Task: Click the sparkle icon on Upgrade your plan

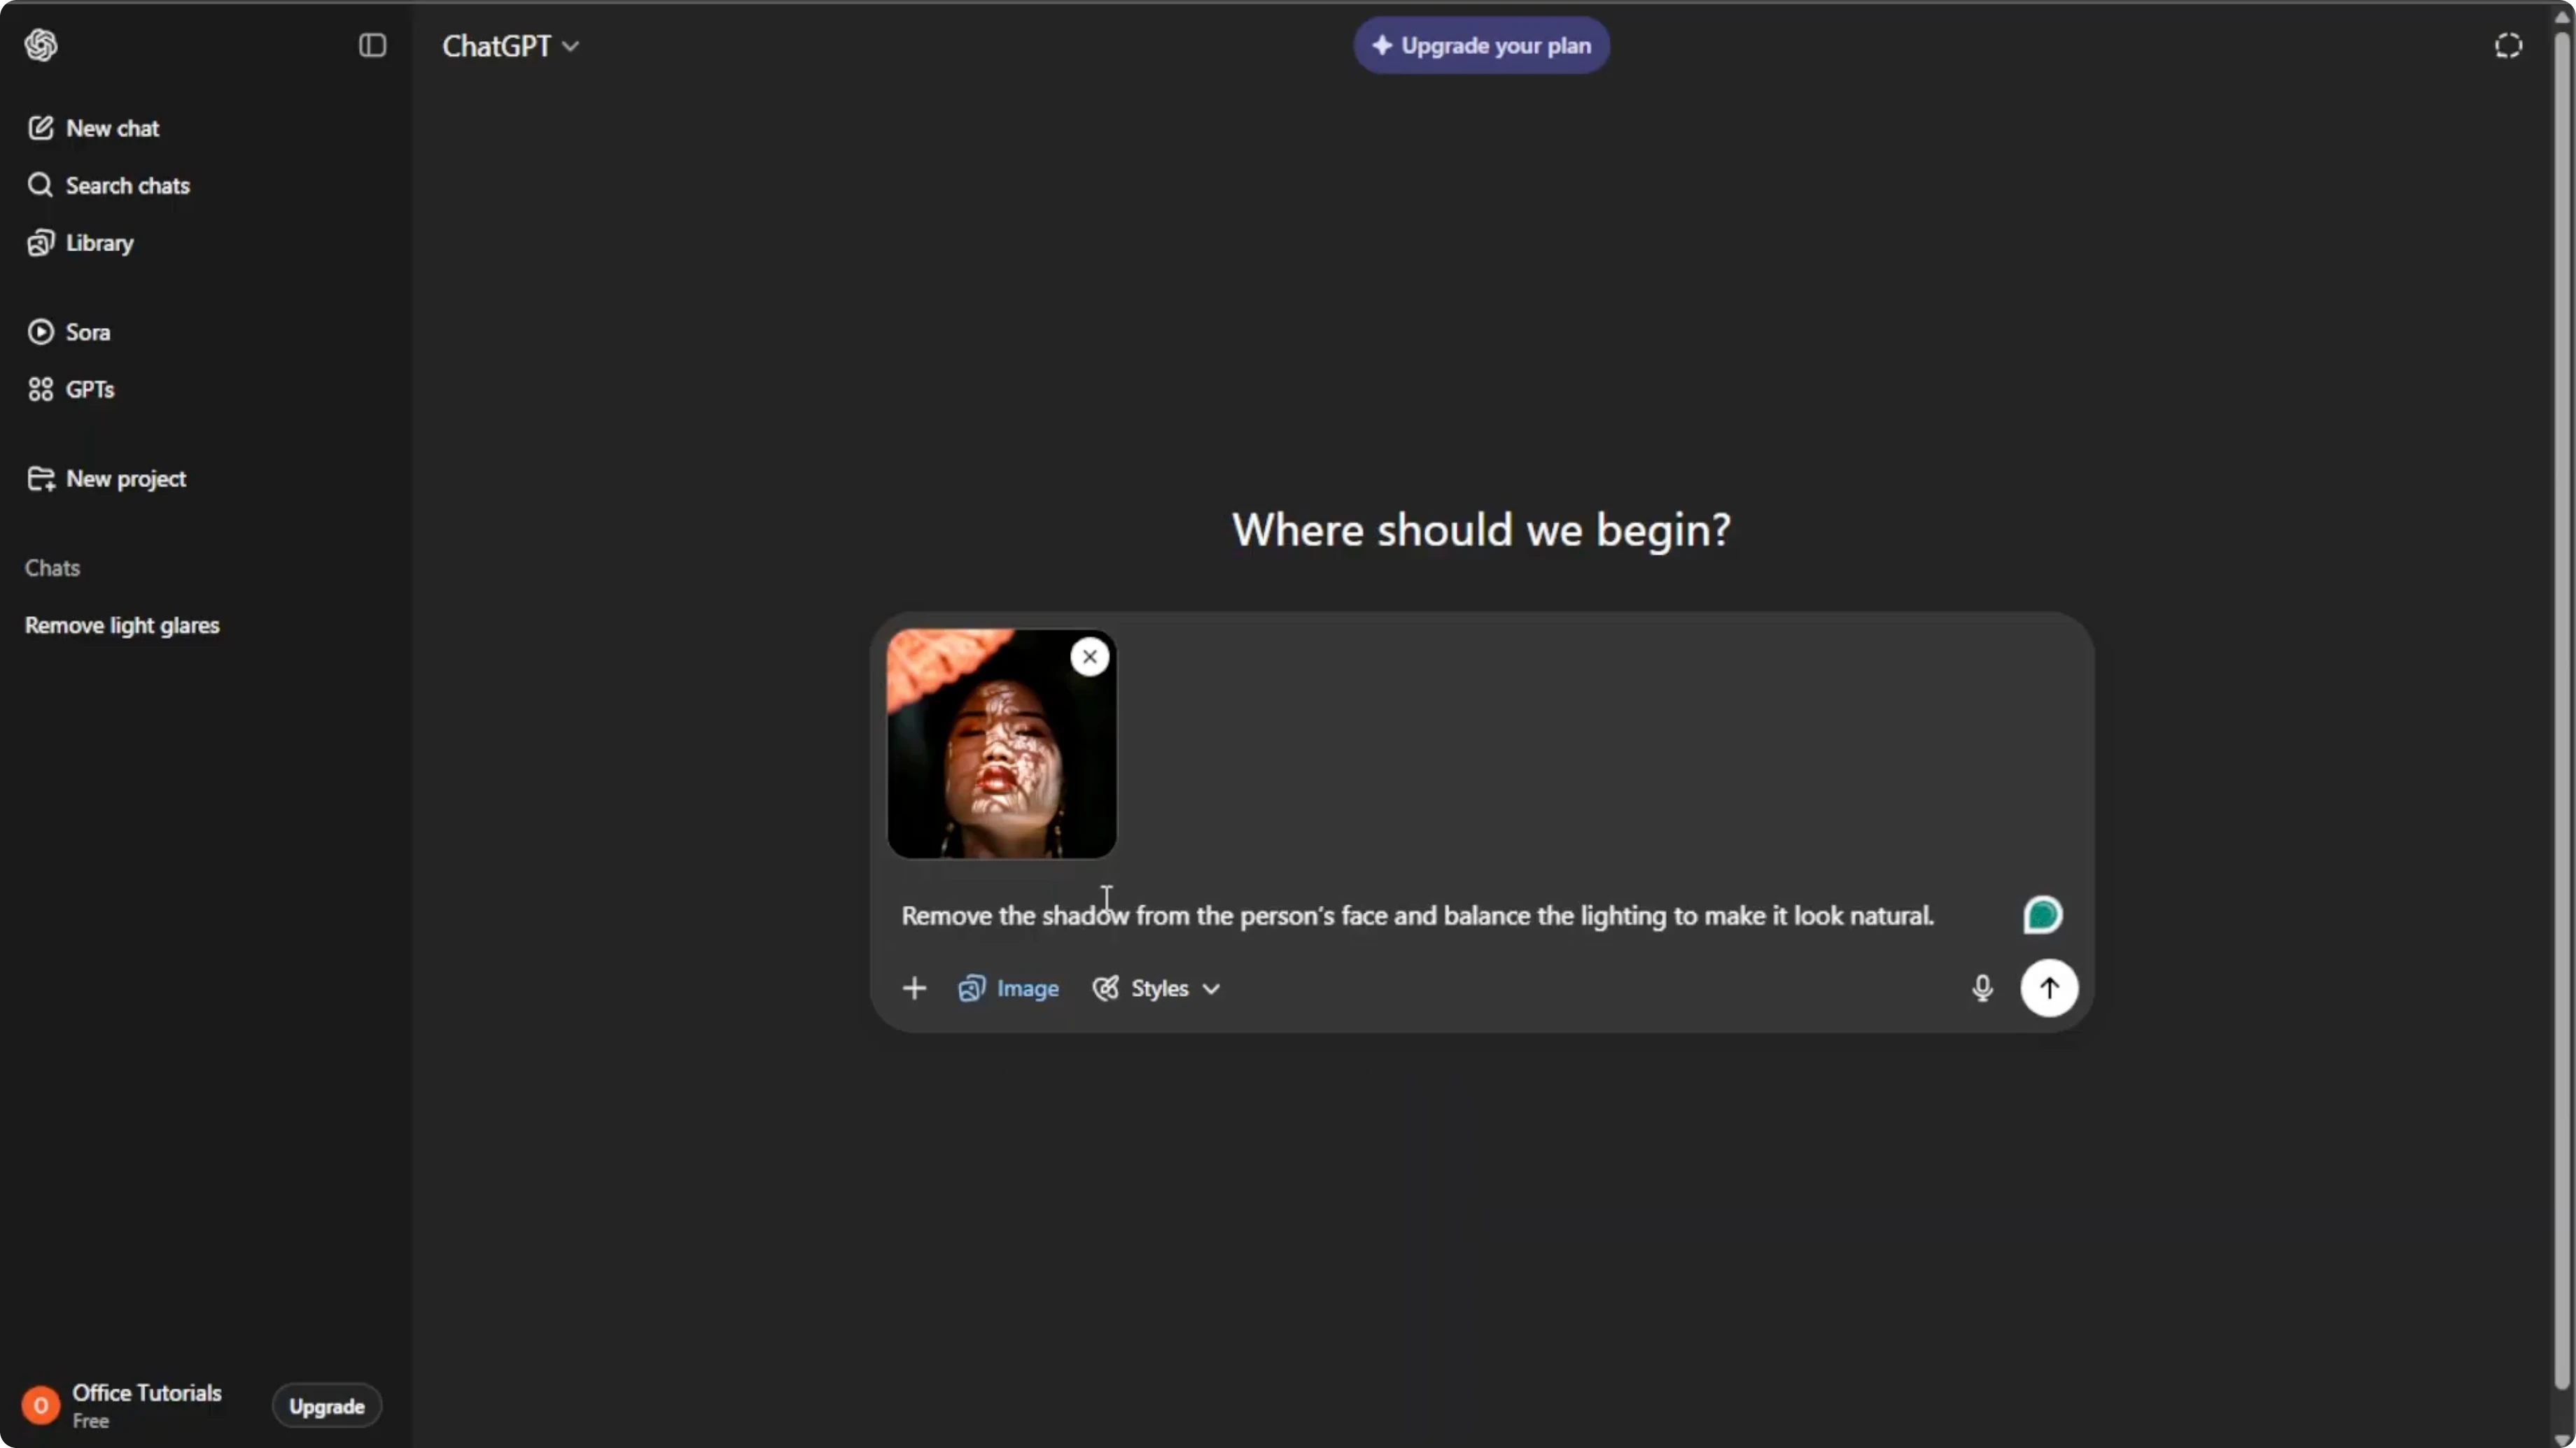Action: pyautogui.click(x=1381, y=45)
